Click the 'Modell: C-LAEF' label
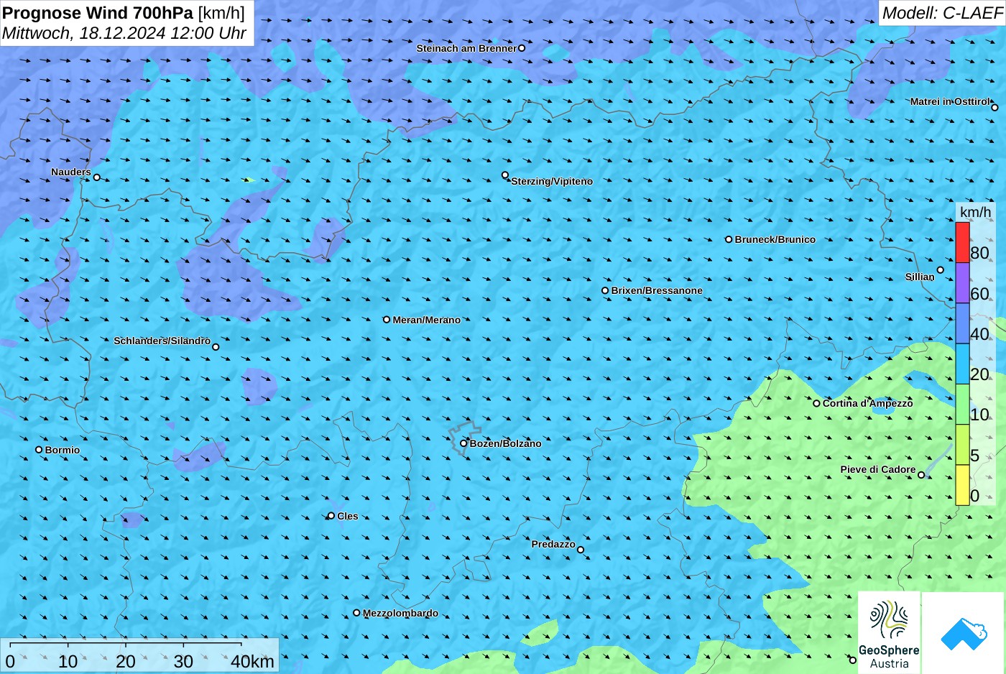 click(941, 13)
